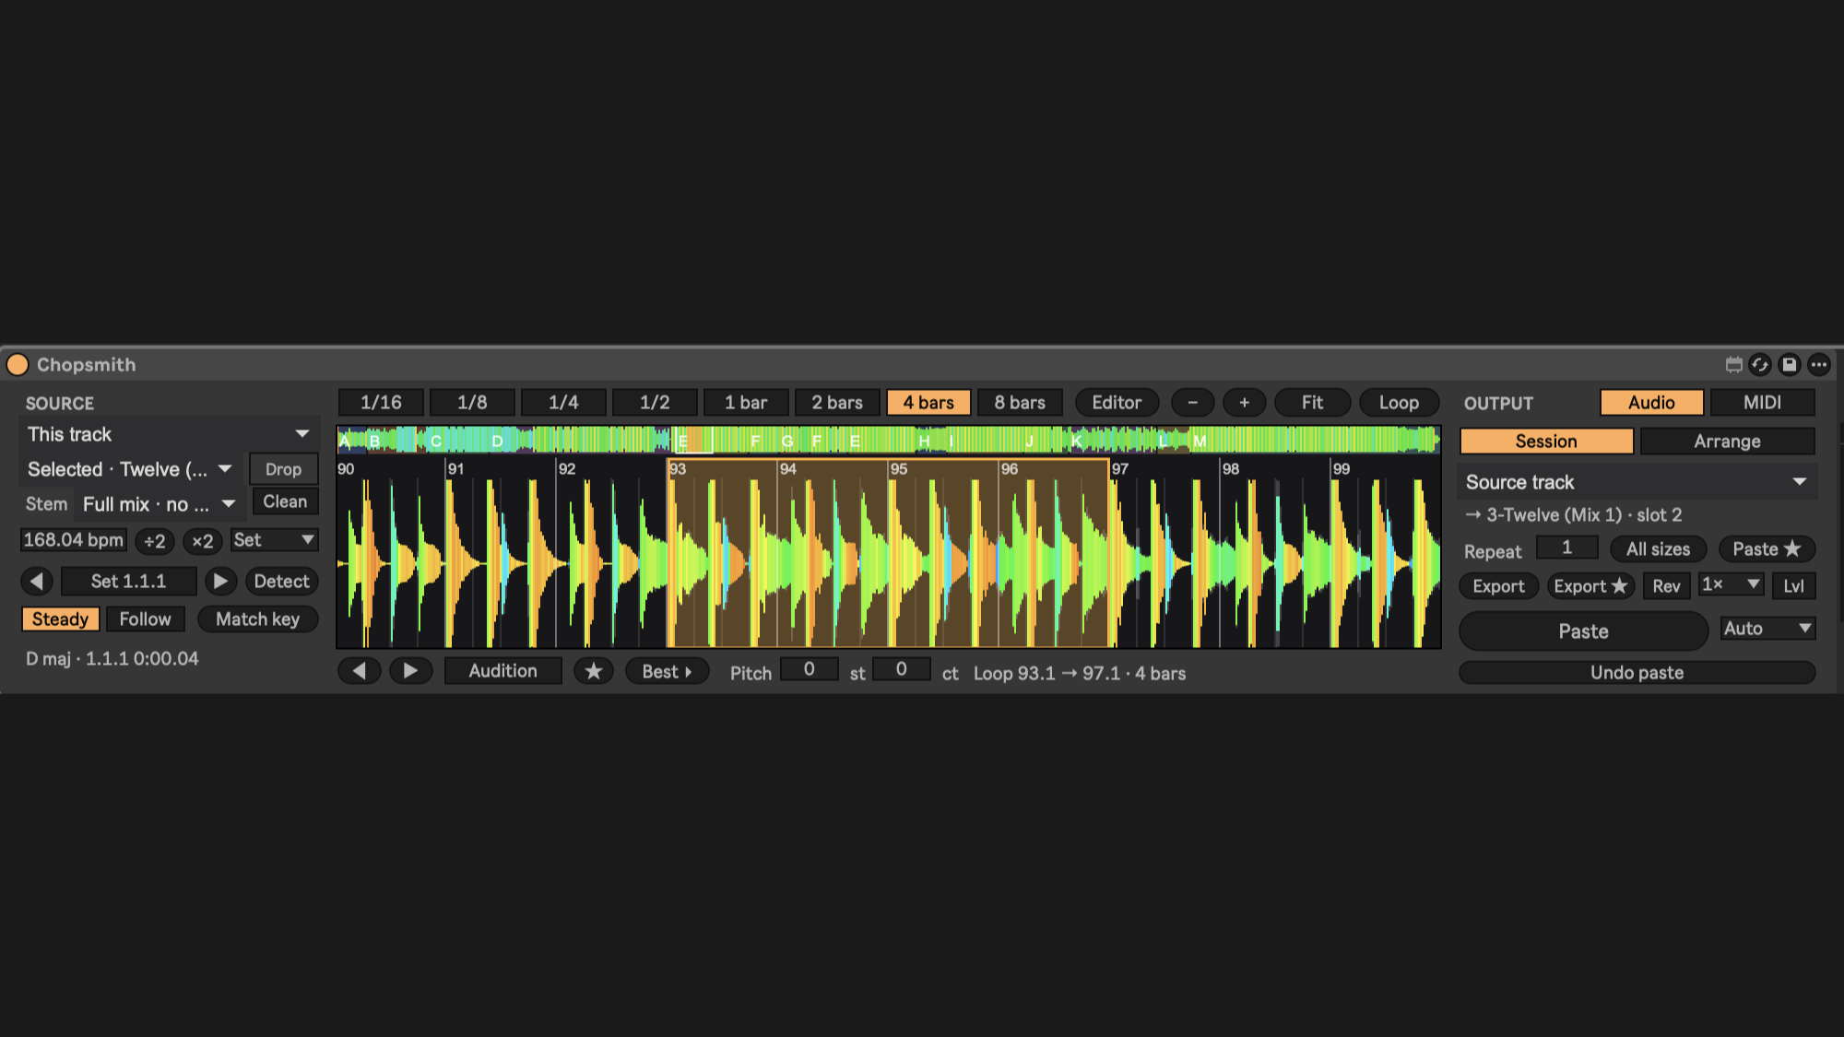This screenshot has width=1844, height=1037.
Task: Jump to section marker C in overview
Action: [x=436, y=441]
